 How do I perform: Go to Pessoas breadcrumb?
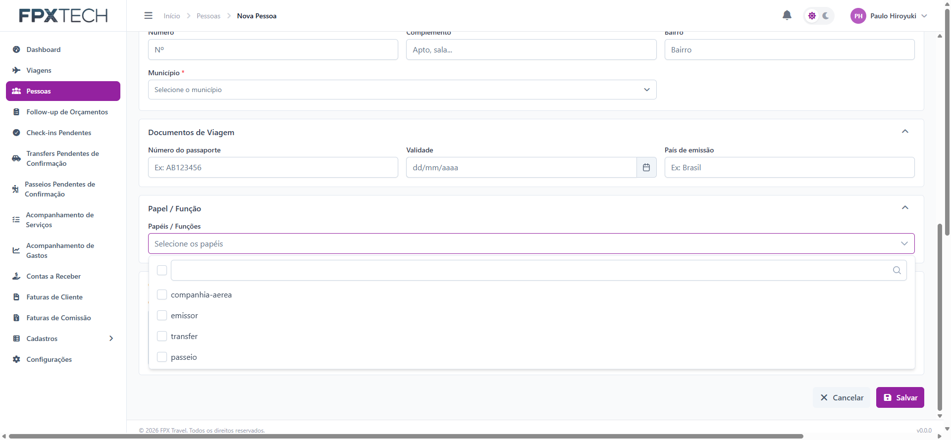pos(209,16)
